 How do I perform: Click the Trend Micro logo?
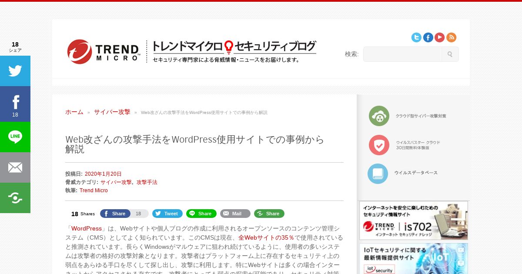pyautogui.click(x=104, y=51)
